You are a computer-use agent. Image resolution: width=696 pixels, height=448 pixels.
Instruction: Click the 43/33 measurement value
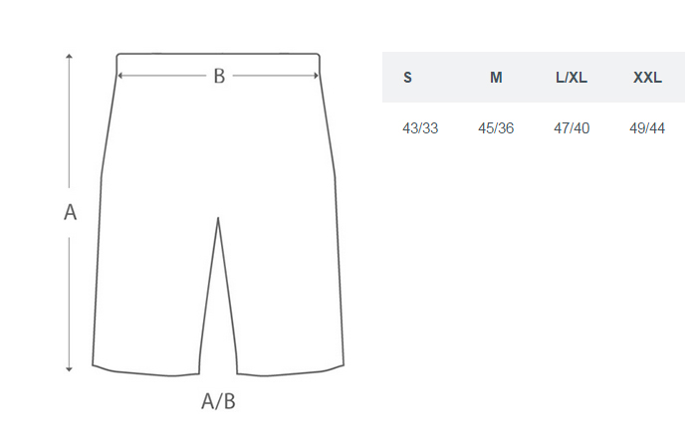(420, 128)
